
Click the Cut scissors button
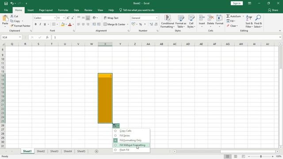click(14, 16)
